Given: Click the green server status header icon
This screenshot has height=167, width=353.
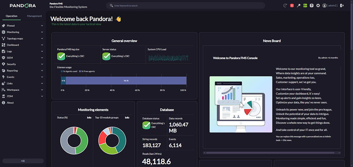Looking at the screenshot, I should (x=305, y=6).
